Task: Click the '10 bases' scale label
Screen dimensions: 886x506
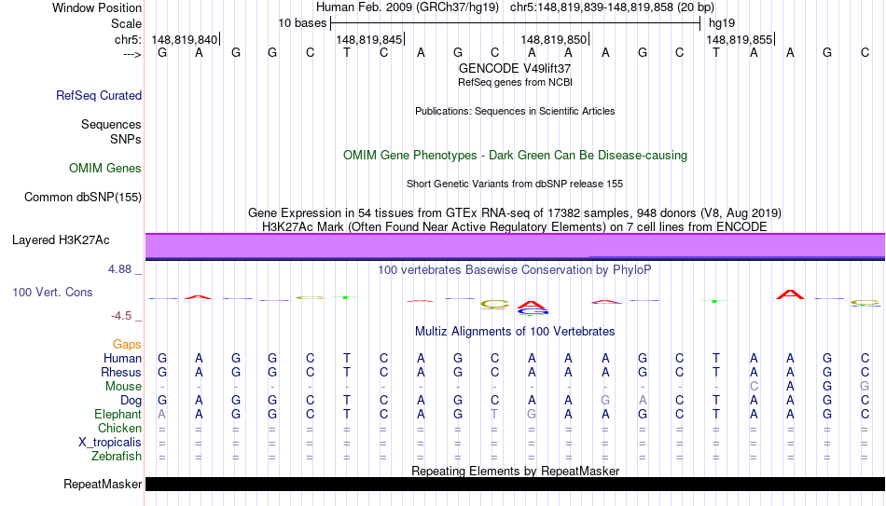Action: coord(302,23)
